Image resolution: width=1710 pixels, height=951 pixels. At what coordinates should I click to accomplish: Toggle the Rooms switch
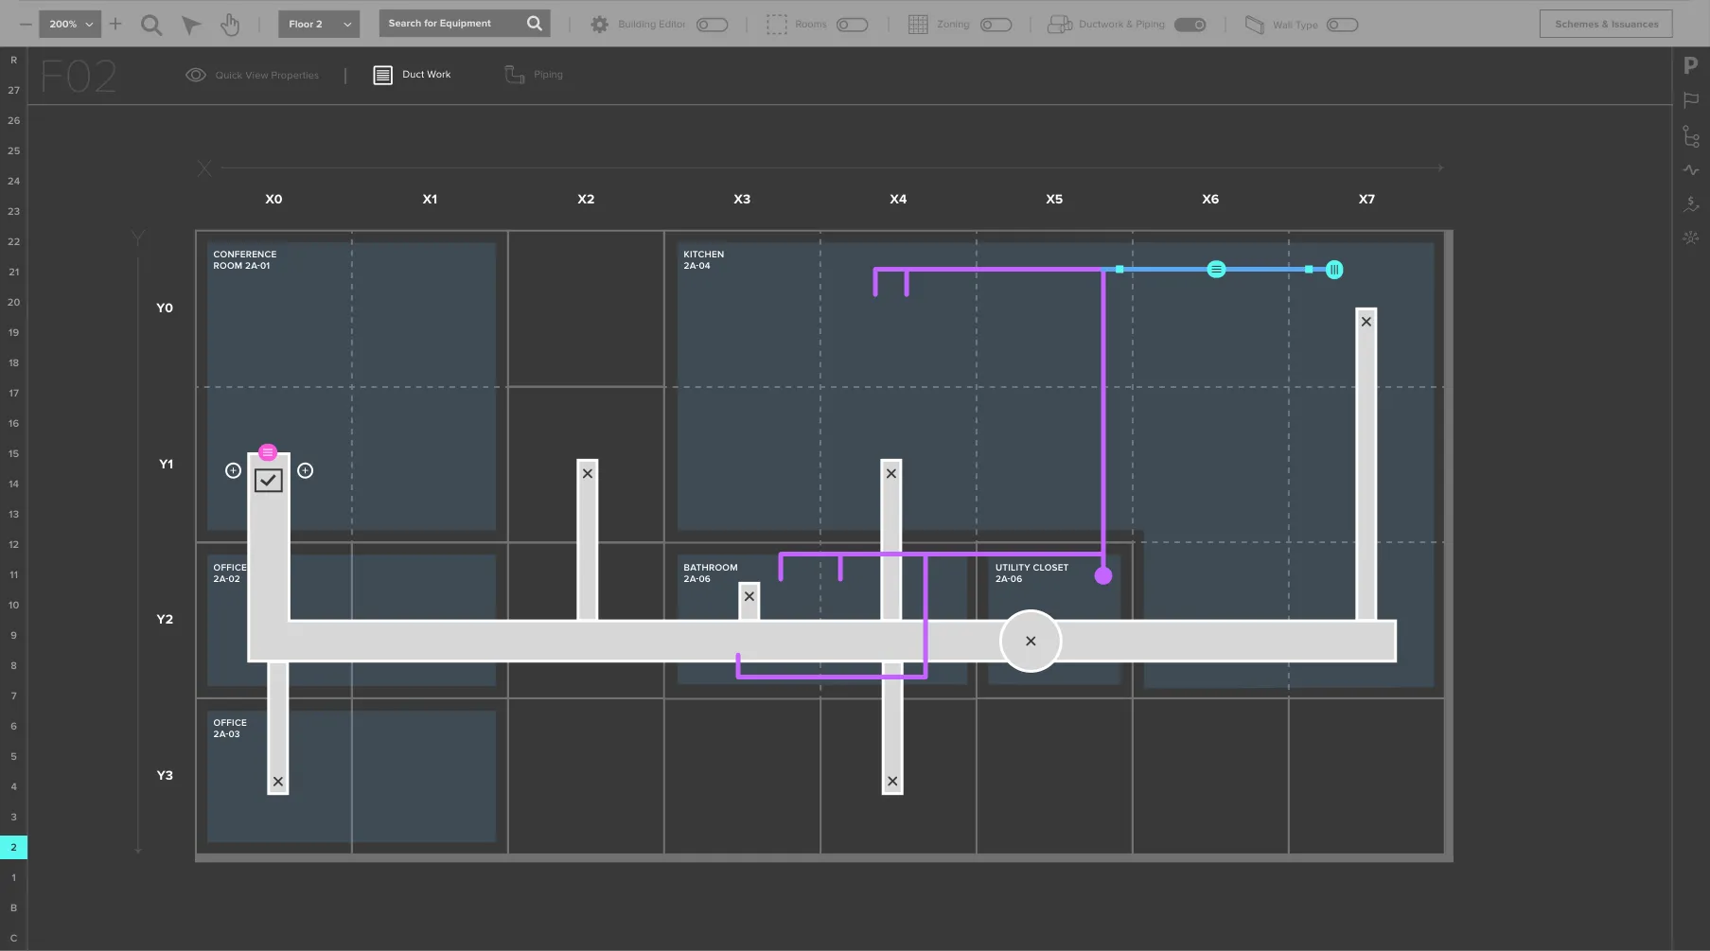coord(853,25)
